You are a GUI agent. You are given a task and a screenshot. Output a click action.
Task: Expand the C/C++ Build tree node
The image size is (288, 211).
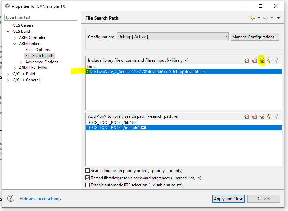8,74
